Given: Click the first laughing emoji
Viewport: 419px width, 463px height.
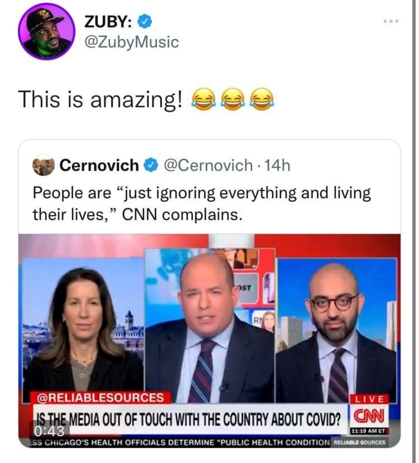Looking at the screenshot, I should coord(204,99).
